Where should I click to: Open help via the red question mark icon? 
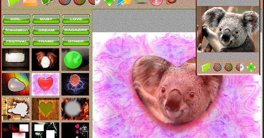tap(156, 3)
